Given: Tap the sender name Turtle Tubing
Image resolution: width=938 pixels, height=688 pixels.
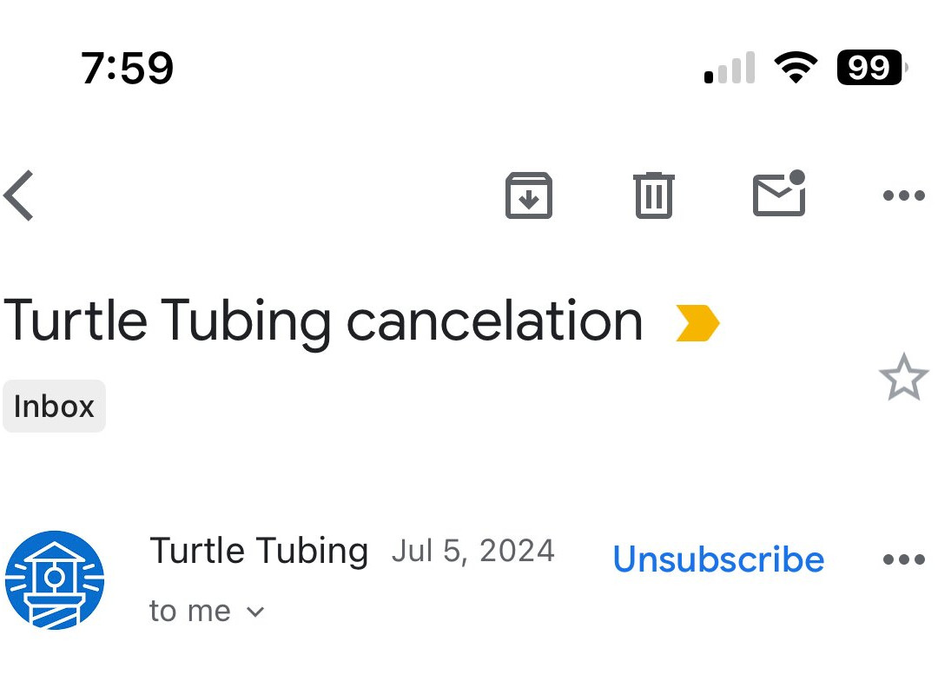Looking at the screenshot, I should coord(259,549).
